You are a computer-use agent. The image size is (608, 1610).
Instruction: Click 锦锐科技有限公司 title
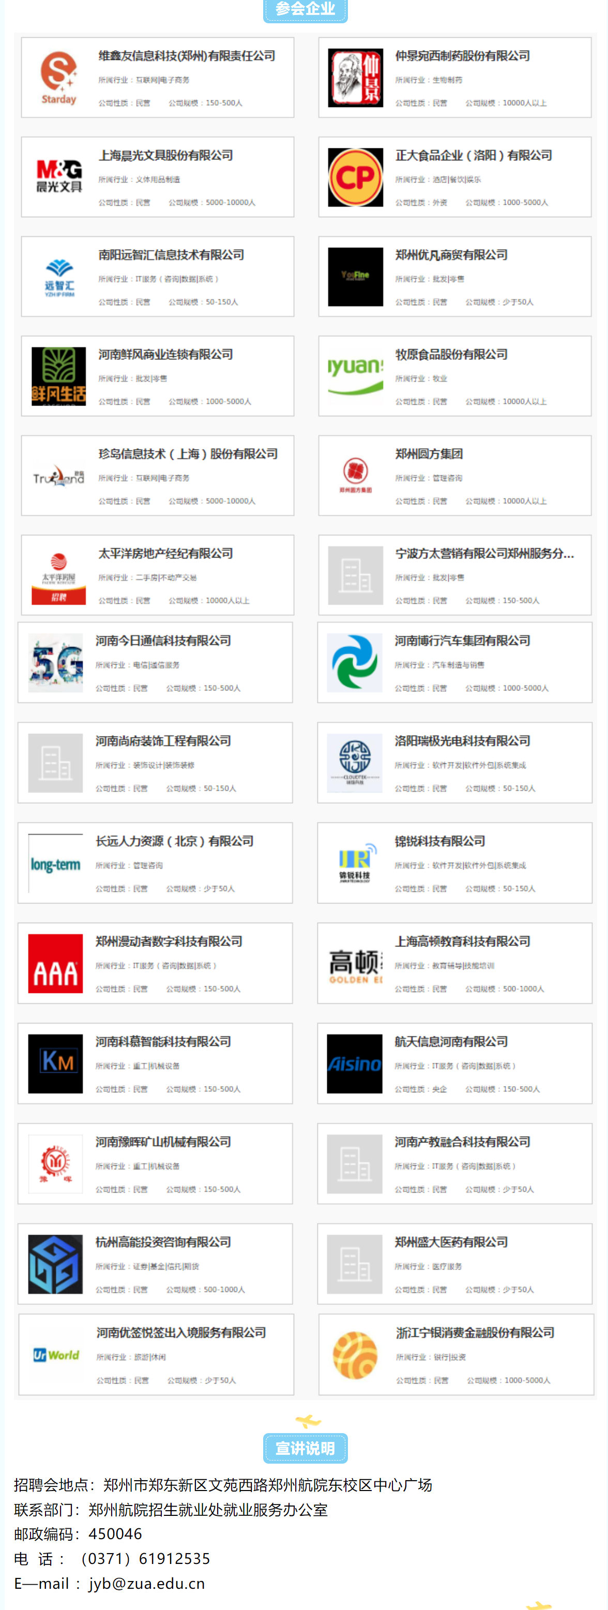tap(440, 841)
